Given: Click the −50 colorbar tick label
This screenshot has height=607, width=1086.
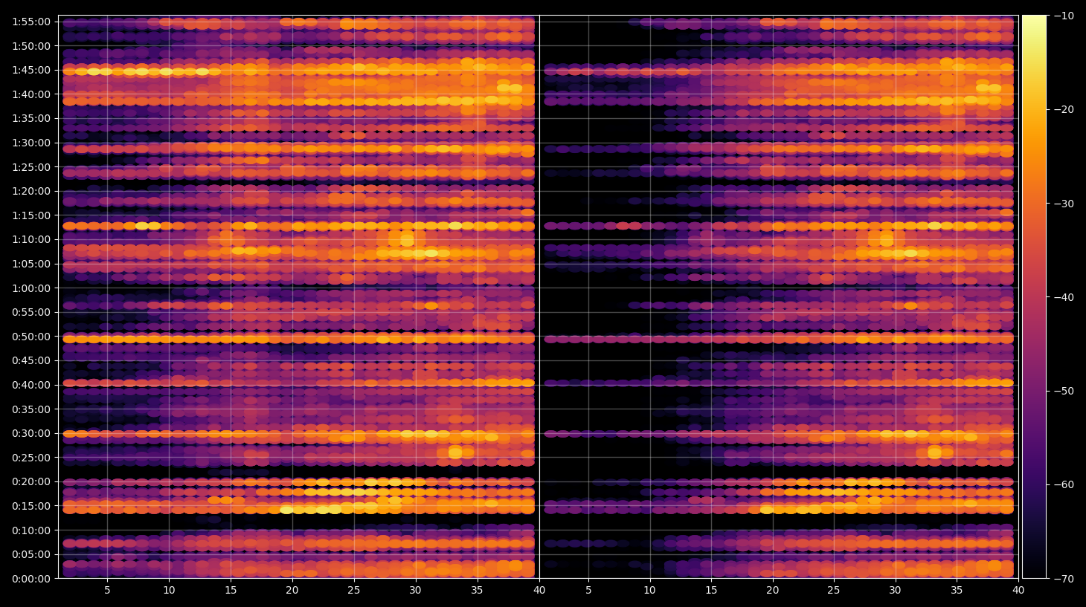Looking at the screenshot, I should pyautogui.click(x=1064, y=391).
